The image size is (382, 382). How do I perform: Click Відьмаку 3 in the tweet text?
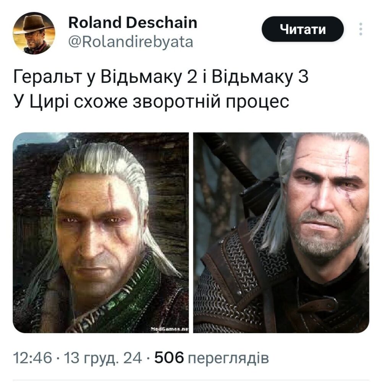[260, 76]
